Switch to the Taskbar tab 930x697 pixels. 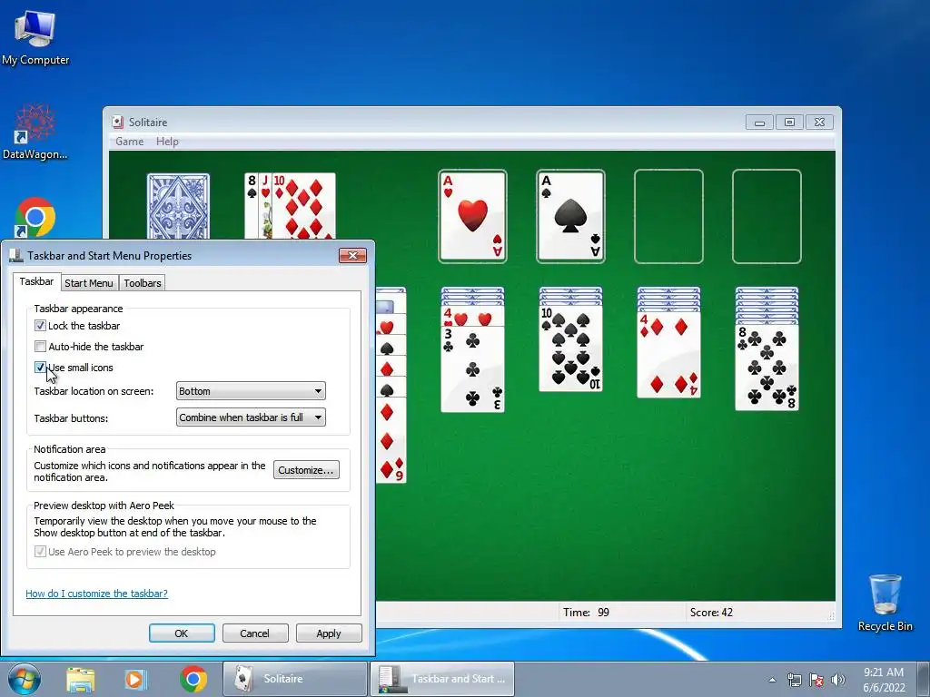36,281
